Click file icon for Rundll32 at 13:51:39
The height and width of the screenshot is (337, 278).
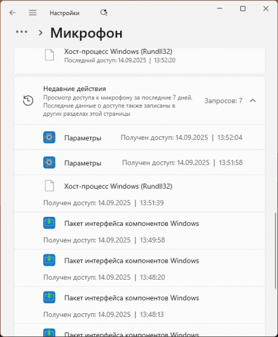pyautogui.click(x=49, y=186)
